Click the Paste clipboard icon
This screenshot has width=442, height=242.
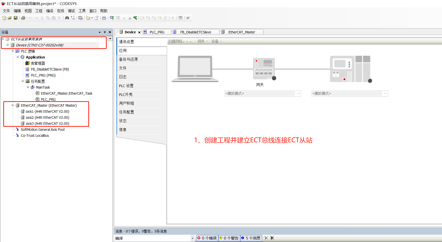point(54,18)
